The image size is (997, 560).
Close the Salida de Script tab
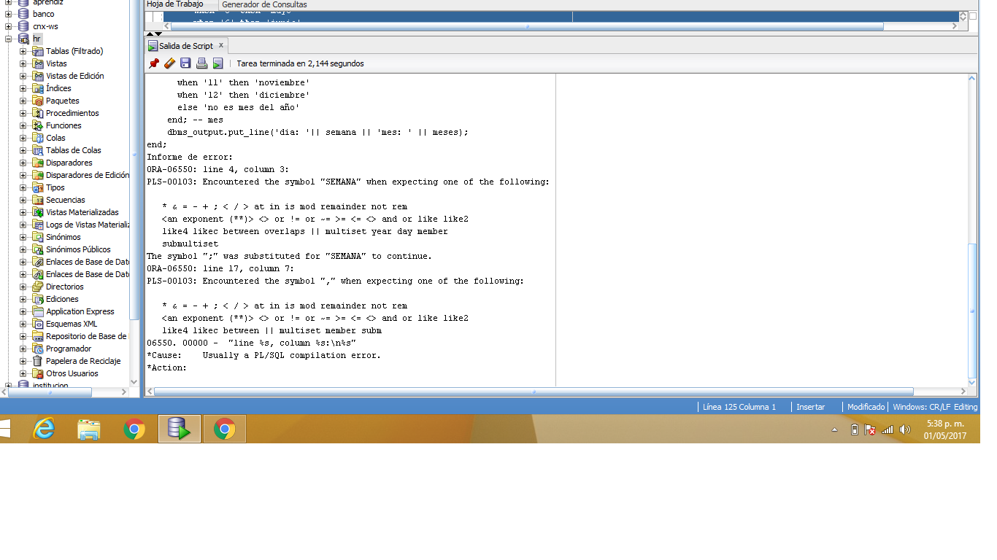221,45
